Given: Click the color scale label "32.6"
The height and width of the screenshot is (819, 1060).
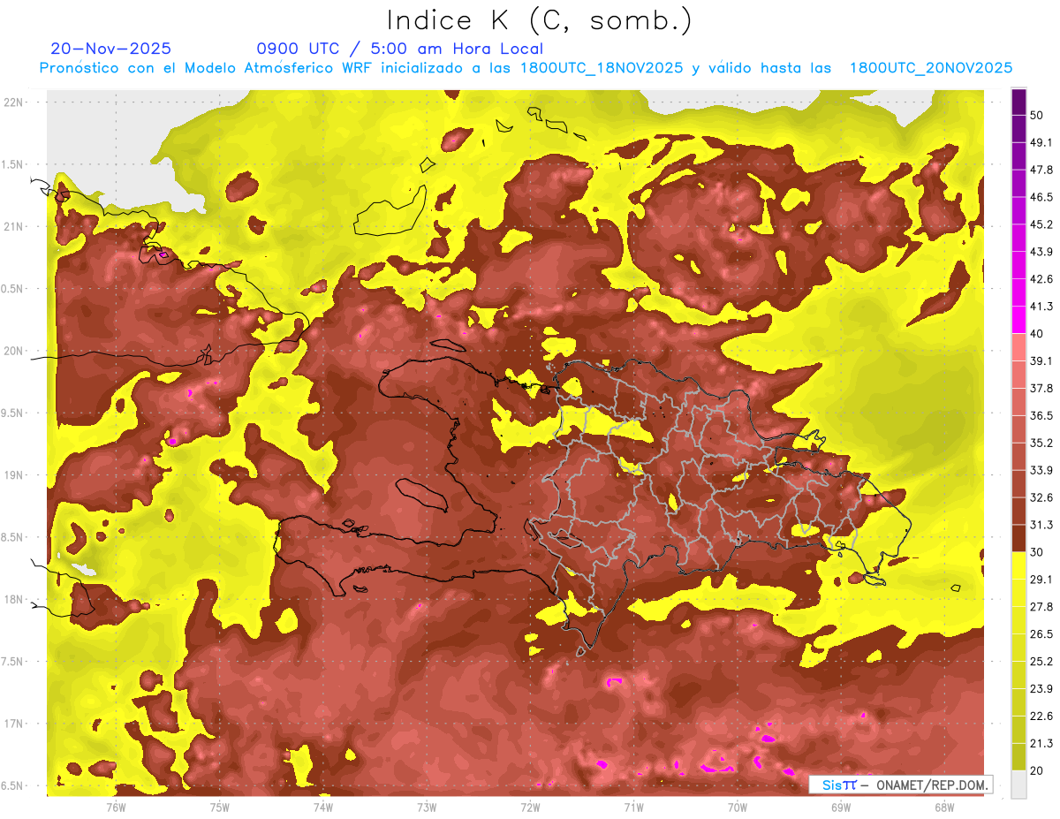Looking at the screenshot, I should point(1041,497).
